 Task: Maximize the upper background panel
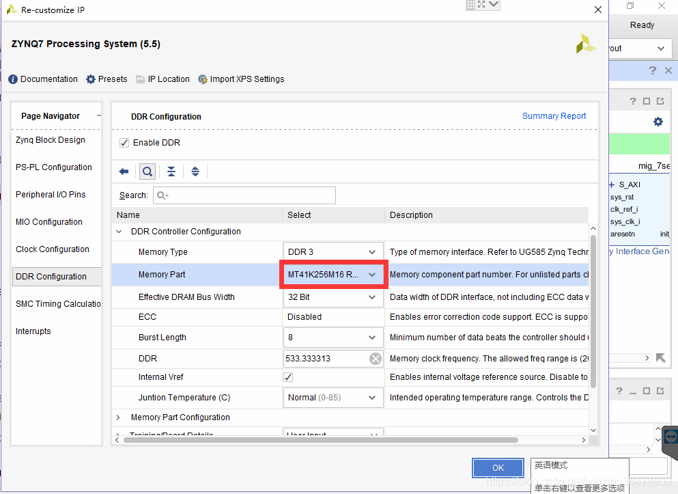(x=647, y=101)
